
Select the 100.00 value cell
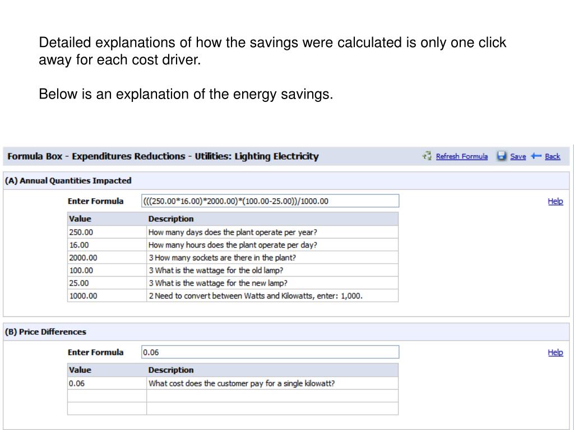click(107, 270)
